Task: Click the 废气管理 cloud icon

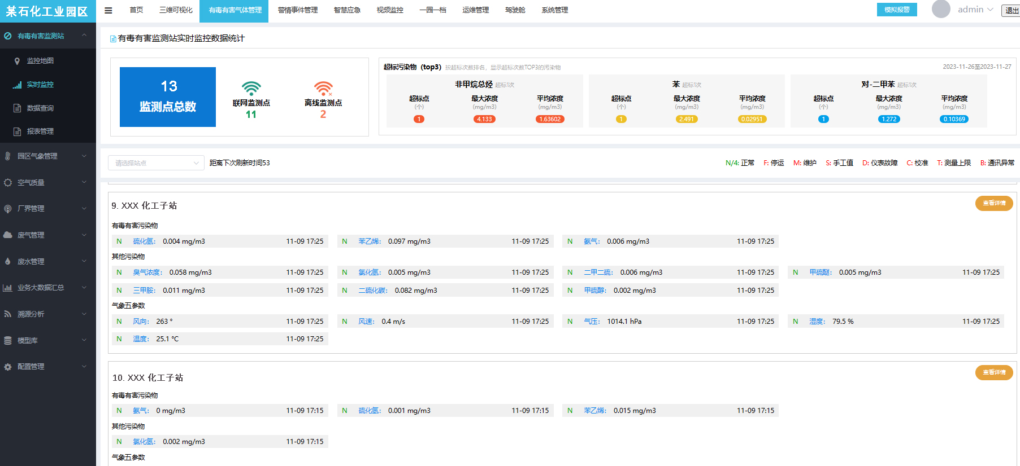Action: point(8,235)
